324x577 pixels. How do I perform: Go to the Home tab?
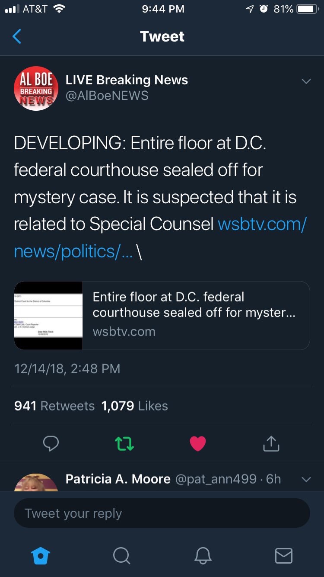(41, 555)
